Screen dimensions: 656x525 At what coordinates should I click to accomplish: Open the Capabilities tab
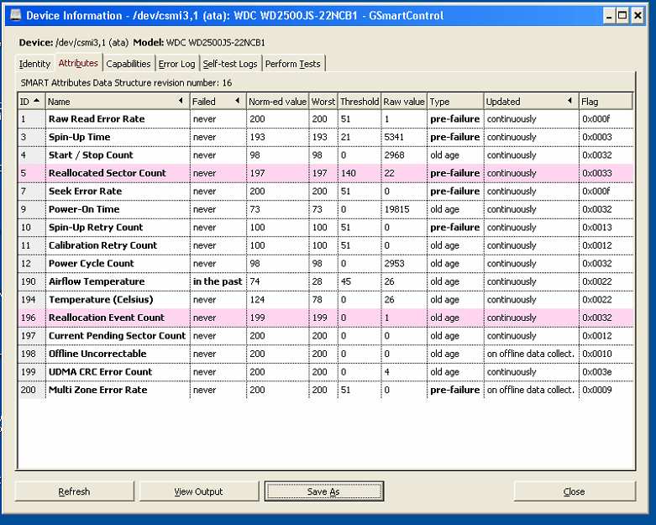(x=129, y=64)
